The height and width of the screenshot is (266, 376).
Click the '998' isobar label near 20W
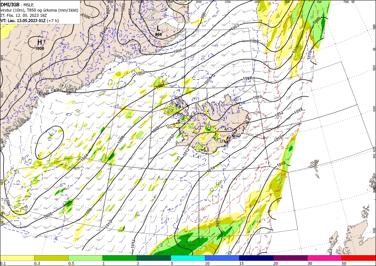203,15
